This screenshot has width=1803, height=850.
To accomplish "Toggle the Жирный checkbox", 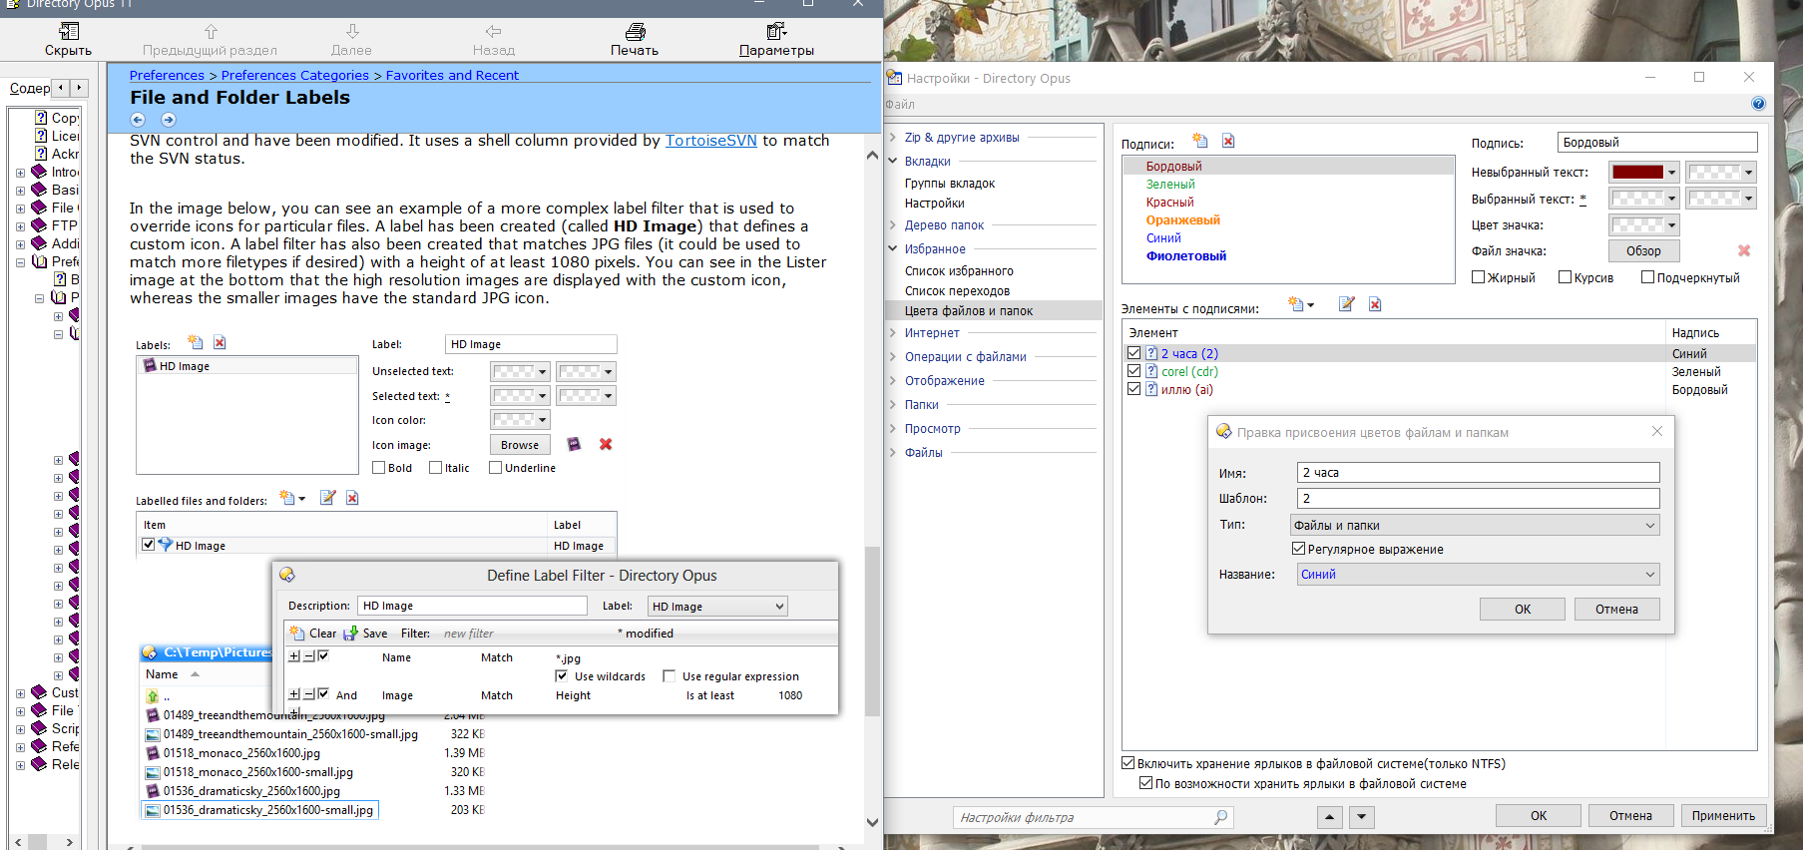I will point(1479,277).
